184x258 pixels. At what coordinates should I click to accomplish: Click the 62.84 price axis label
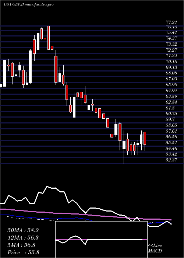click(171, 102)
